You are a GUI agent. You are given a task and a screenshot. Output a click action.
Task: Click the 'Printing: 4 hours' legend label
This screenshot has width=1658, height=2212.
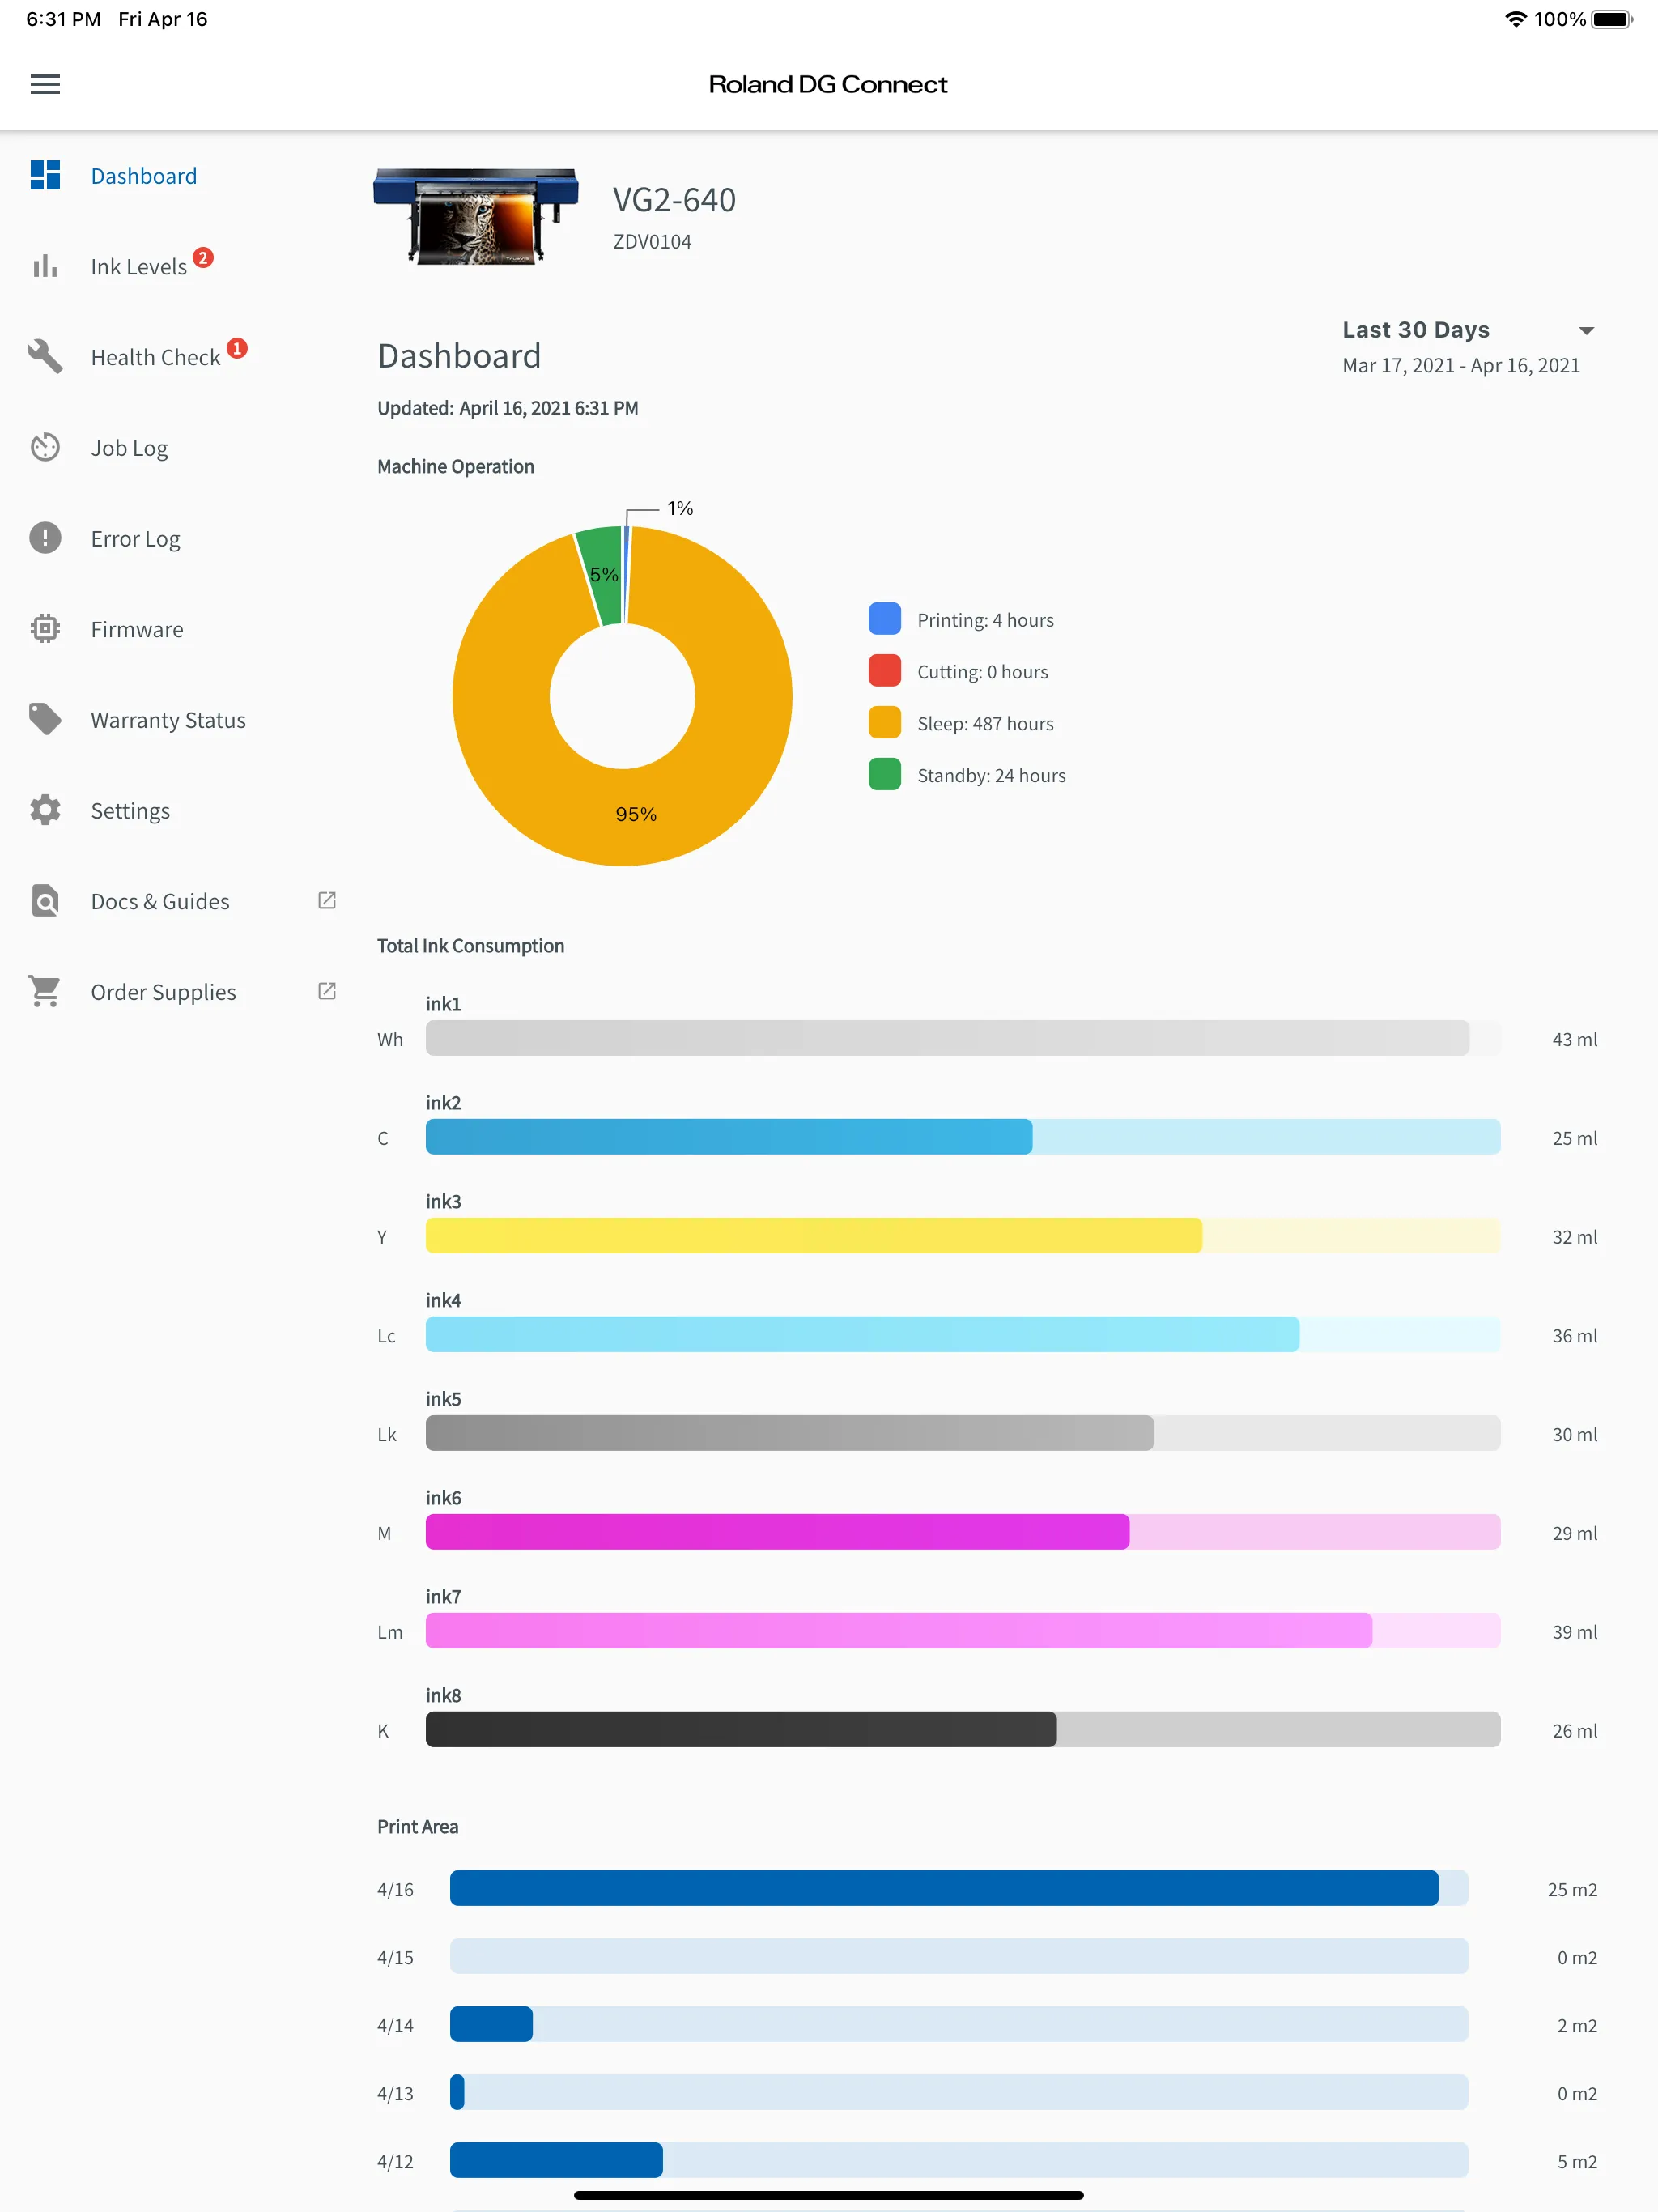coord(985,620)
